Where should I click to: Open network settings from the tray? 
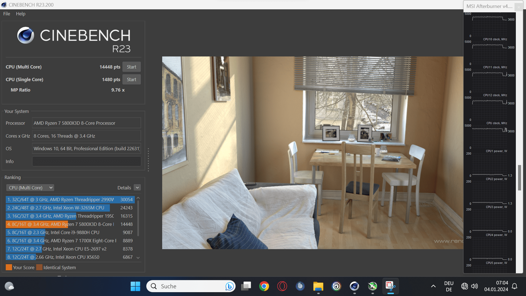tap(465, 286)
